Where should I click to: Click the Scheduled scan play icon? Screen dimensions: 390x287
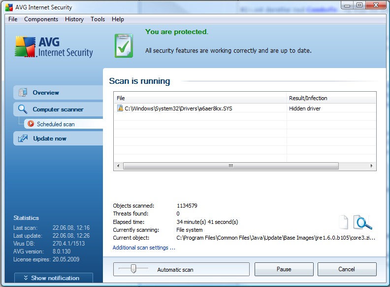[31, 124]
